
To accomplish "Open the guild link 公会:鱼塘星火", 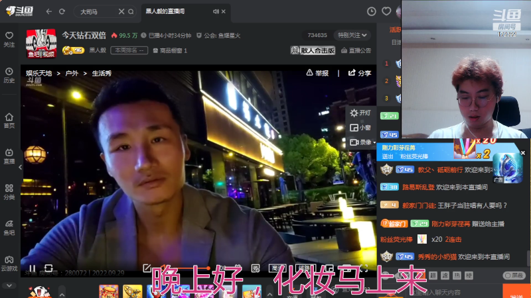I will (x=219, y=36).
